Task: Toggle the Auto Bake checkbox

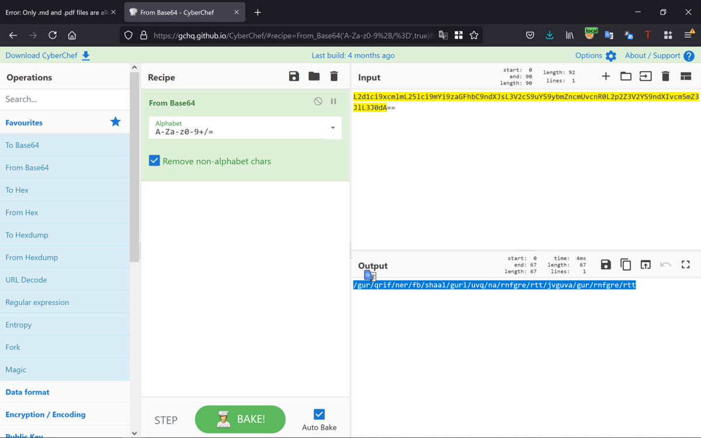Action: pyautogui.click(x=319, y=414)
